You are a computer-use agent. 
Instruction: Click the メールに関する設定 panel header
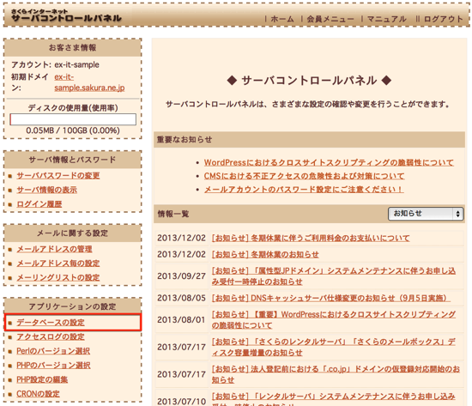73,233
